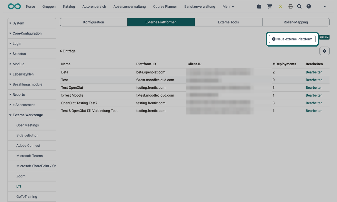Click Bearbeiten for OpenOlat Testing Test7
Screen dimensions: 337x202
314,103
